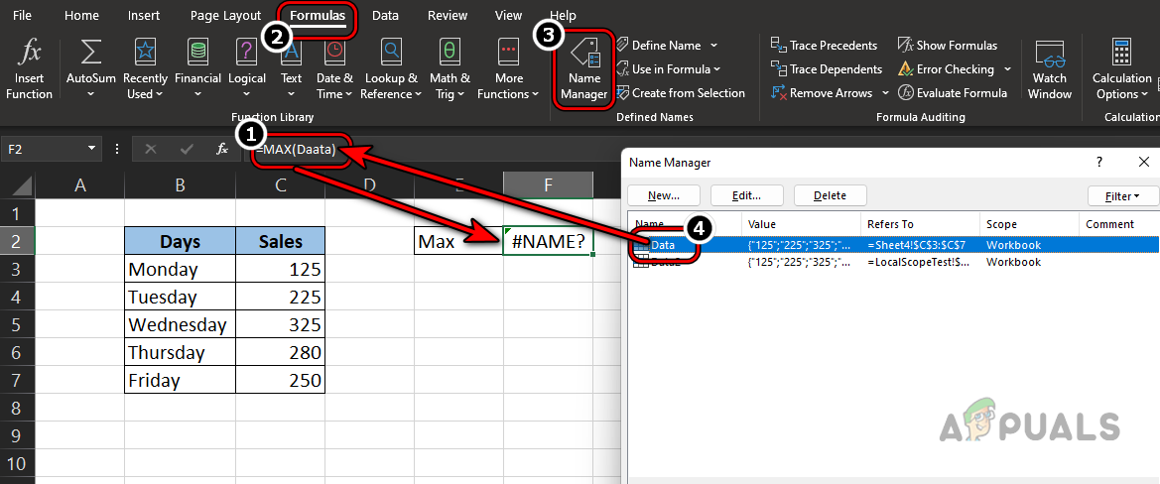Open the Logical functions library
The width and height of the screenshot is (1160, 484).
[246, 68]
